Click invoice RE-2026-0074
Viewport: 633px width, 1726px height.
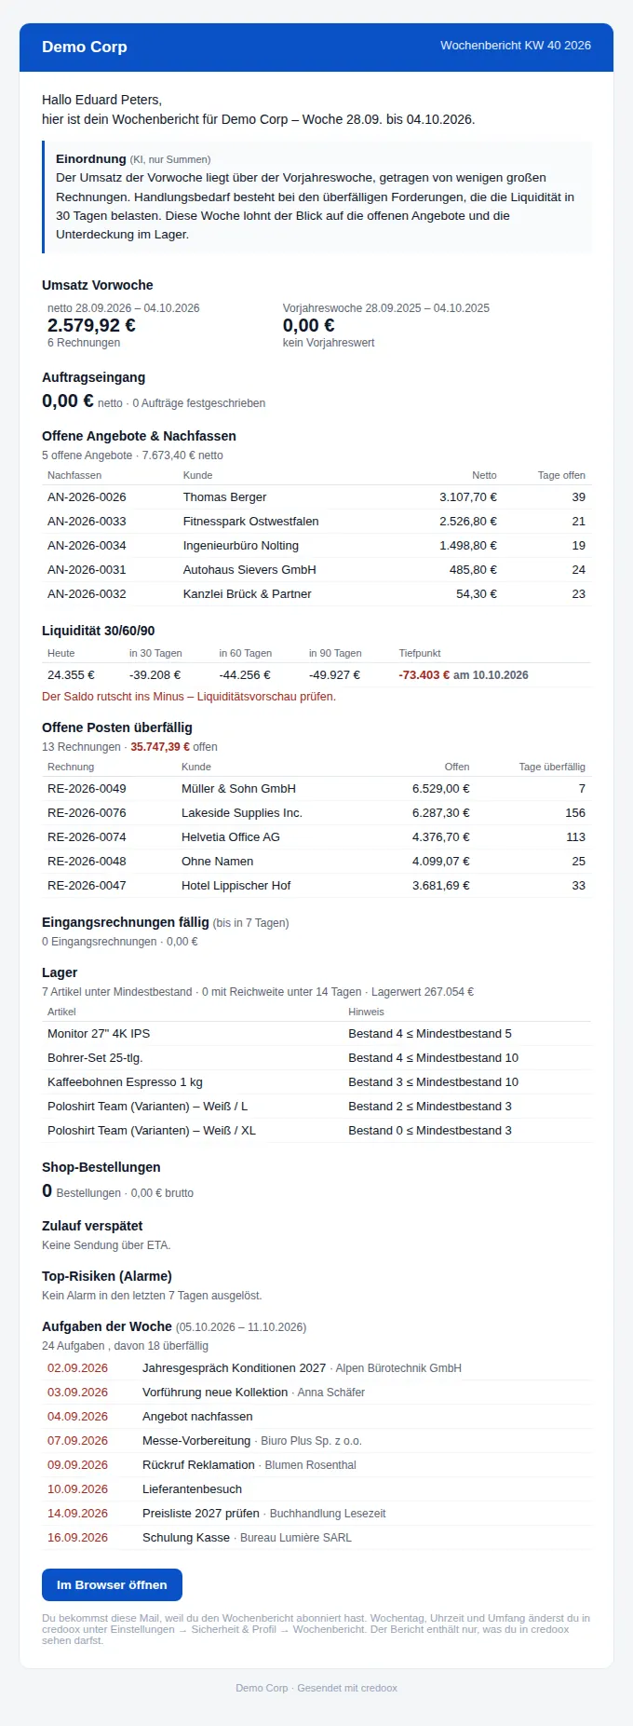click(x=87, y=836)
